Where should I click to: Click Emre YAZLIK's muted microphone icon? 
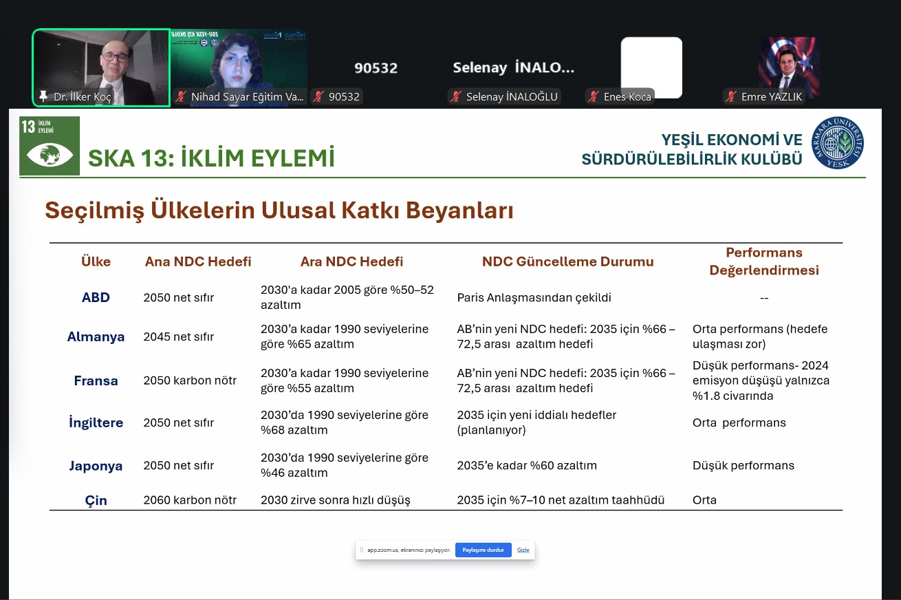tap(731, 97)
